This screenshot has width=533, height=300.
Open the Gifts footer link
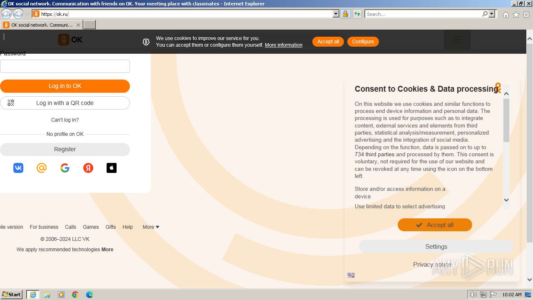[x=111, y=227]
